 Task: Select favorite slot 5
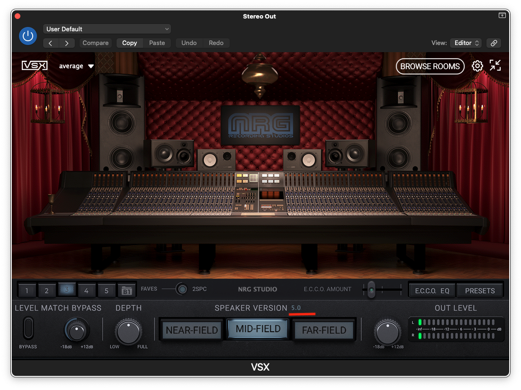tap(106, 290)
